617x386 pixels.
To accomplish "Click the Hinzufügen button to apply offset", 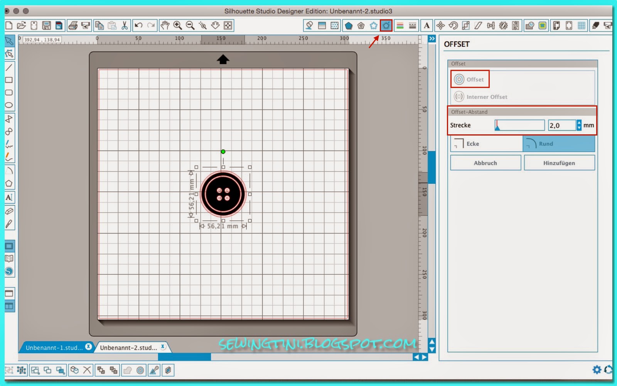I will point(560,163).
